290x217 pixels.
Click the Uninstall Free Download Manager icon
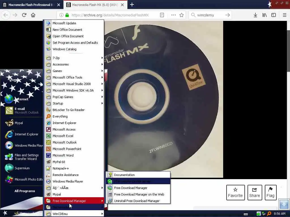110,201
